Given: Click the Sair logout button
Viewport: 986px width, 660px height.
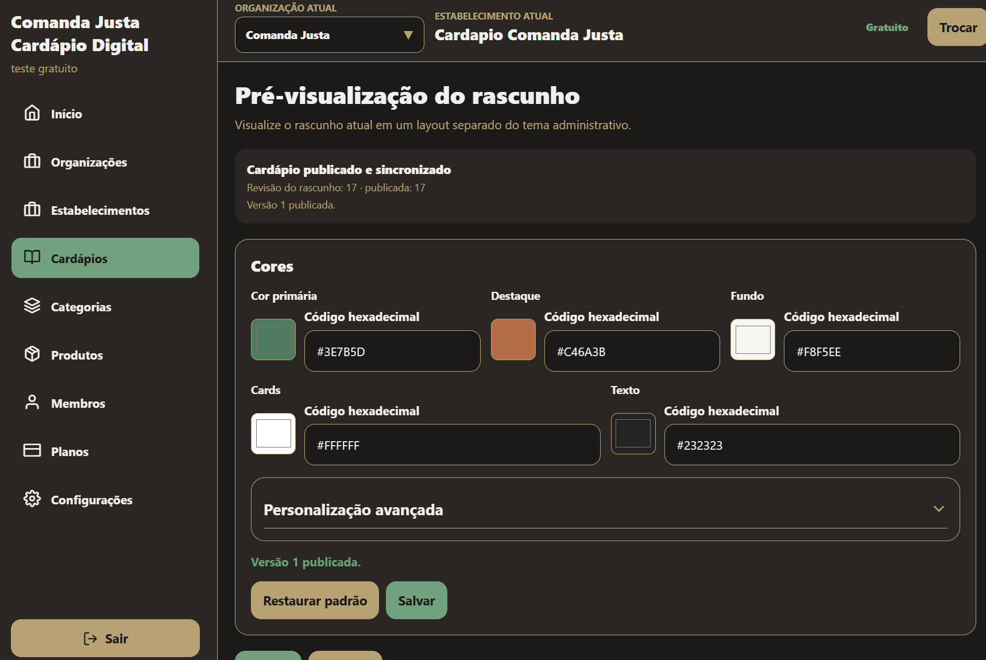Looking at the screenshot, I should (x=105, y=638).
